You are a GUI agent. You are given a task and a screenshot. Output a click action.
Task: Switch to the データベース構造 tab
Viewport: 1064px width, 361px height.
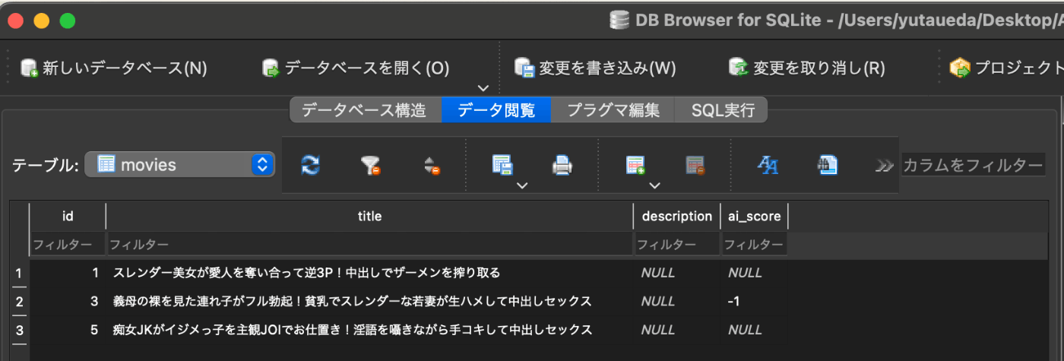(x=365, y=110)
